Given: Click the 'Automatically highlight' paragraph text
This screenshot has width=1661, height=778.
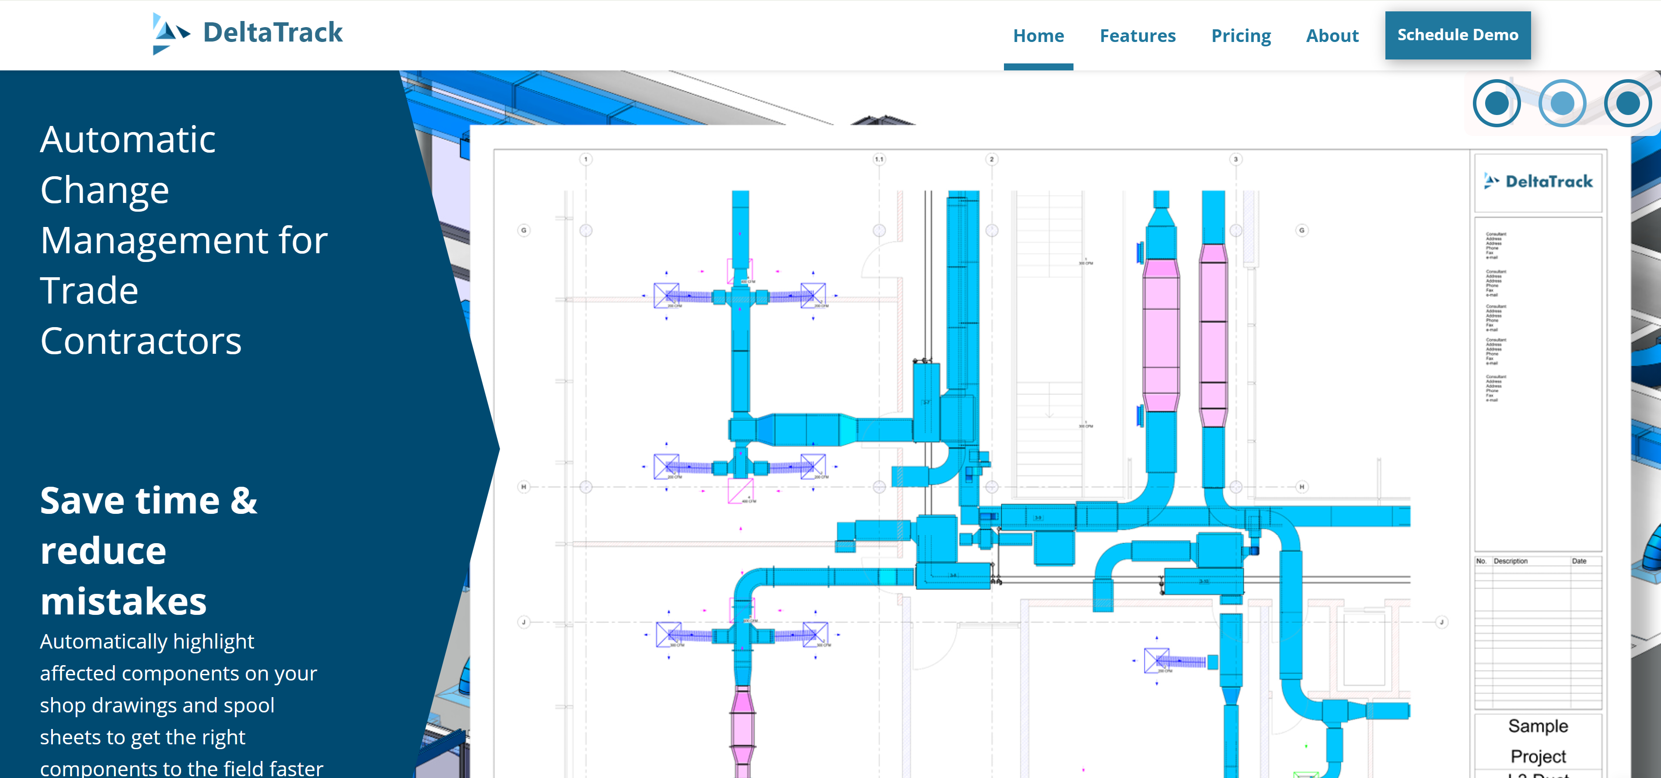Looking at the screenshot, I should (181, 704).
